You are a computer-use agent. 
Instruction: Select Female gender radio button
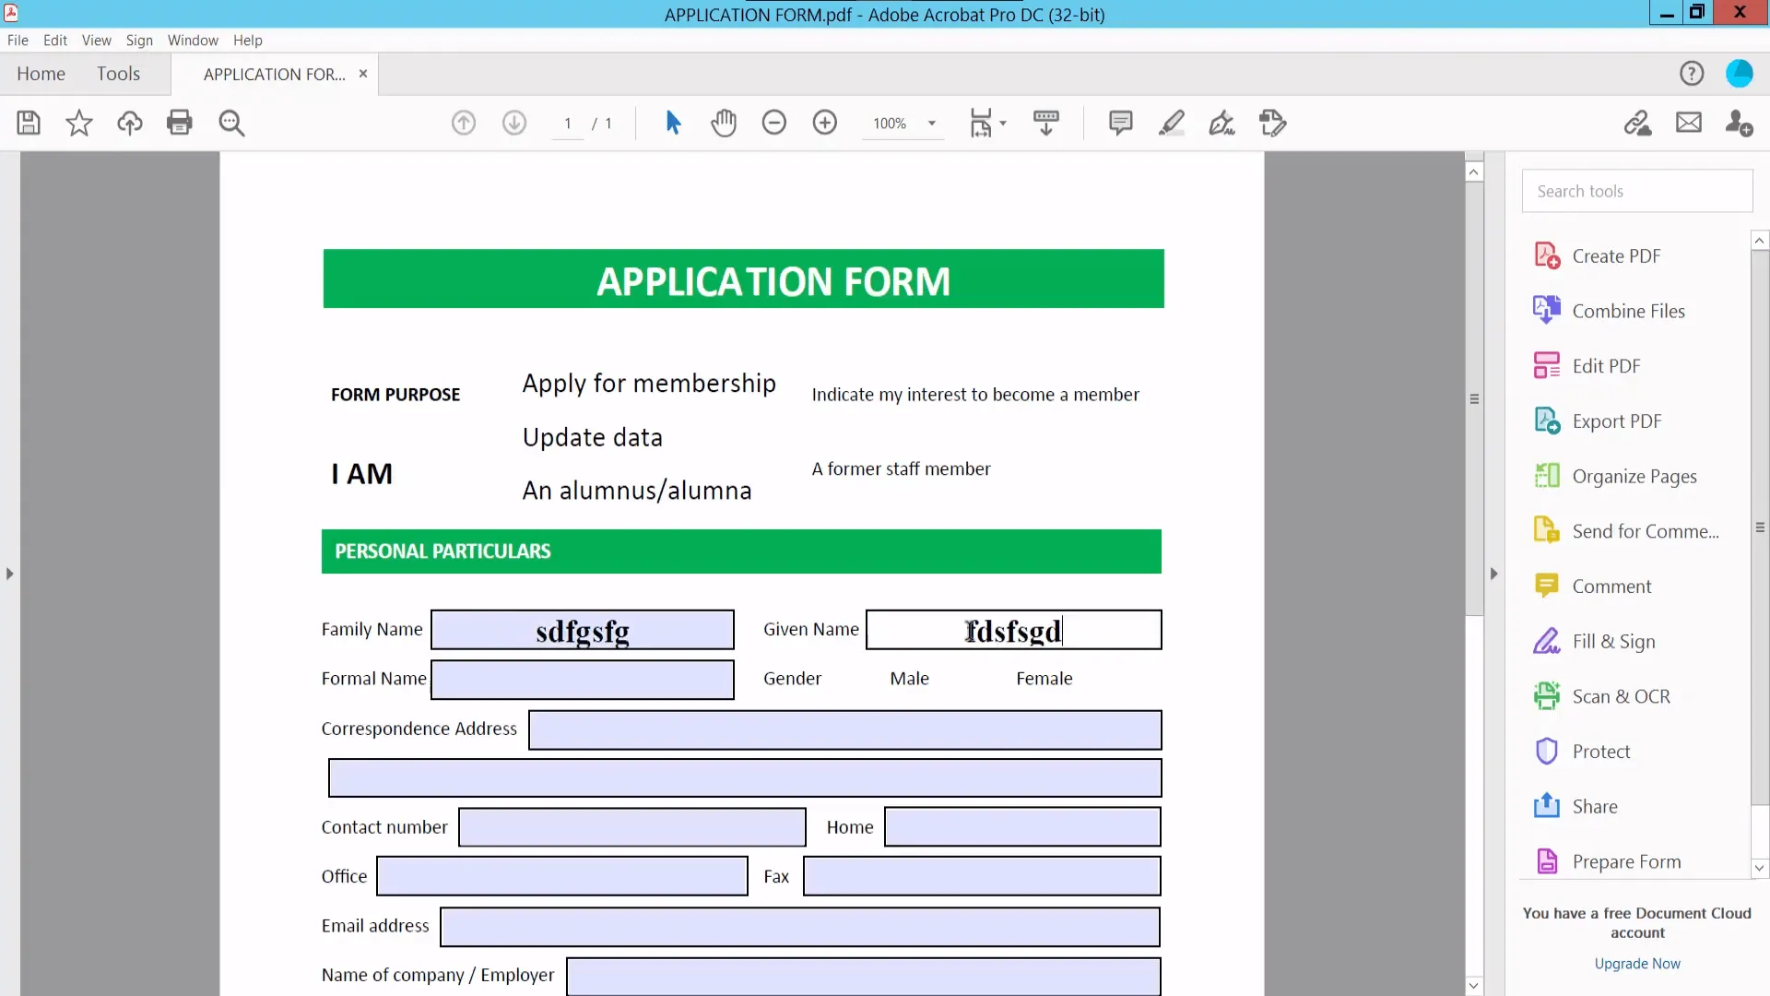click(998, 679)
